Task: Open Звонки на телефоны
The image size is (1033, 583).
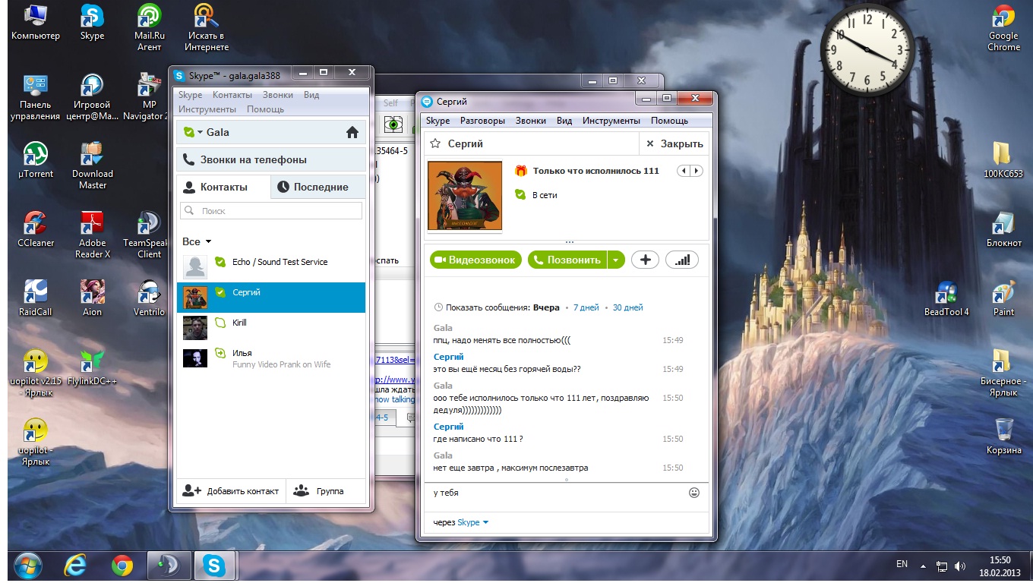Action: tap(271, 159)
